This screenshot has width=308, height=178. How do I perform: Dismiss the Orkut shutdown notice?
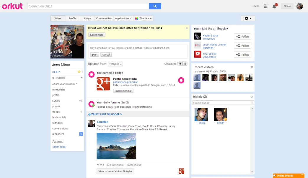187,28
